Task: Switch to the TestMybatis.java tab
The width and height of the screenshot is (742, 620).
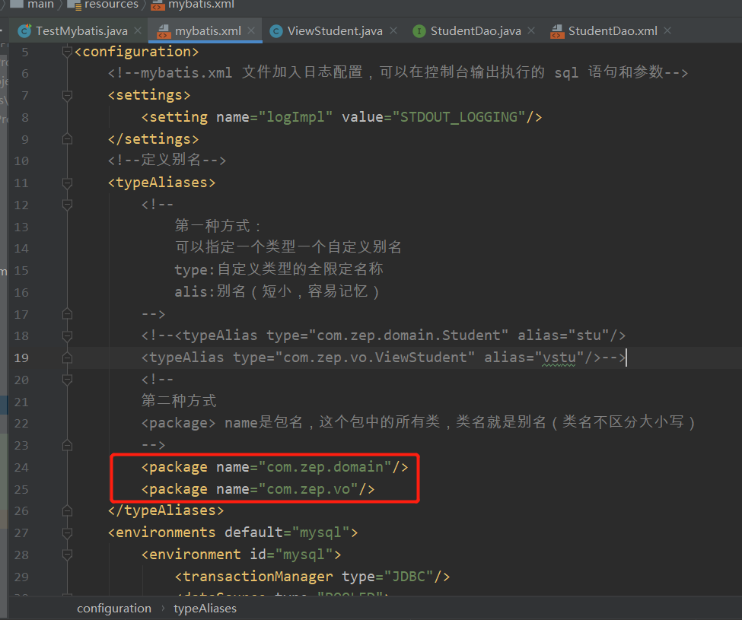Action: click(x=81, y=30)
